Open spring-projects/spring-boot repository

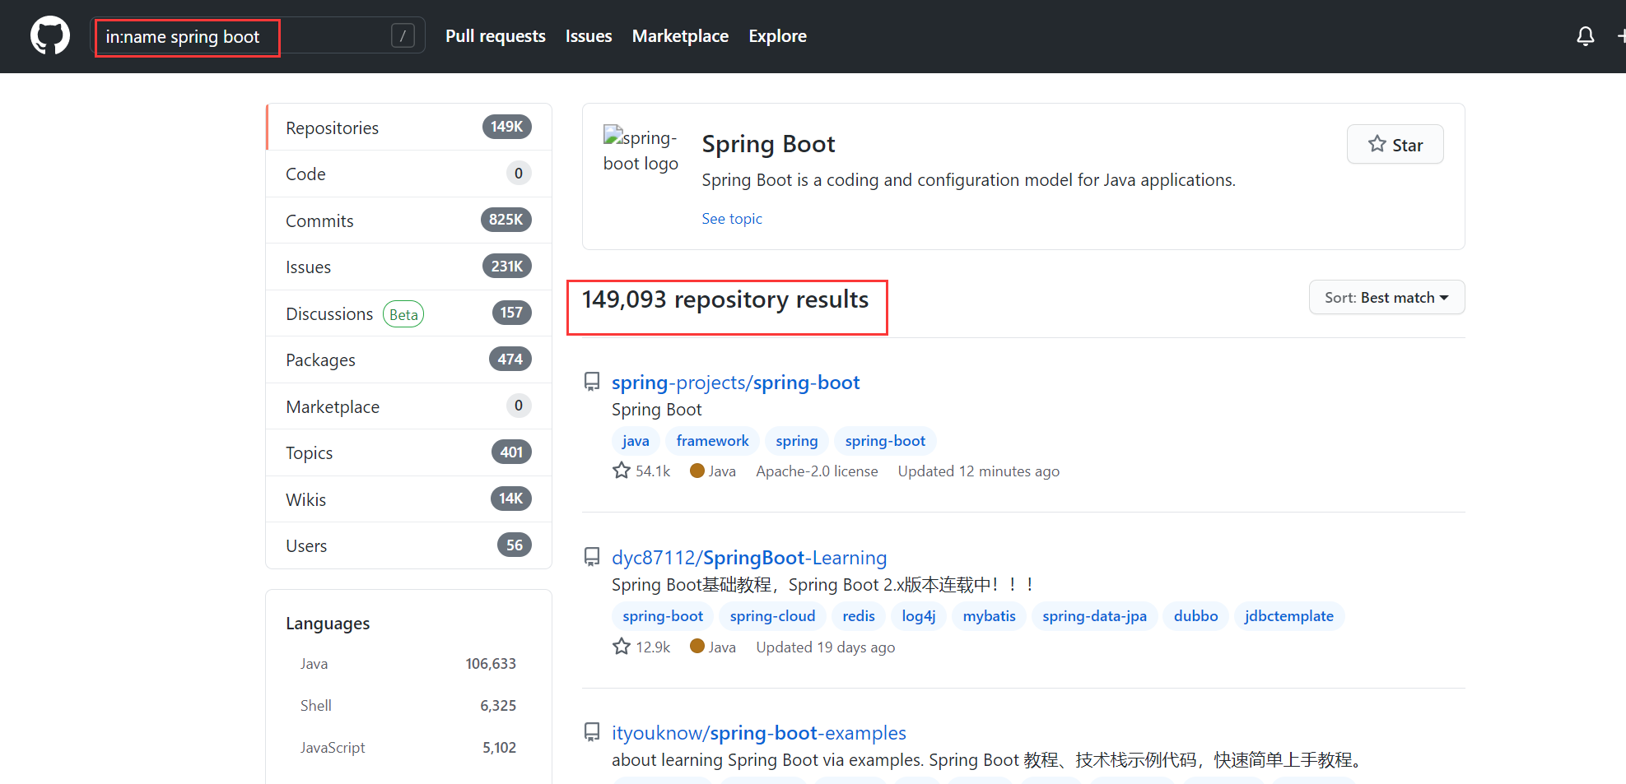pos(735,383)
